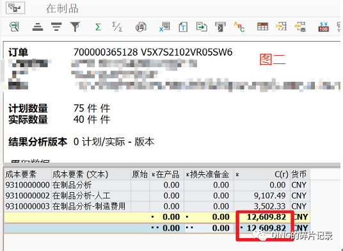Click the planned quantity value 75 件

92,108
